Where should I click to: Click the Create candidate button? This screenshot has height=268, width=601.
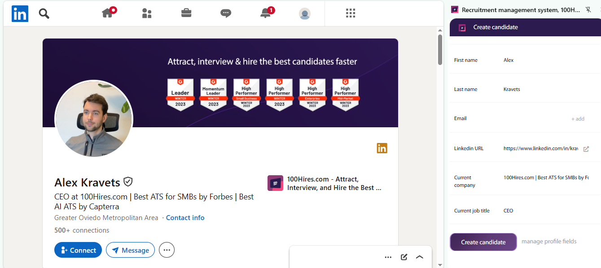(x=483, y=242)
